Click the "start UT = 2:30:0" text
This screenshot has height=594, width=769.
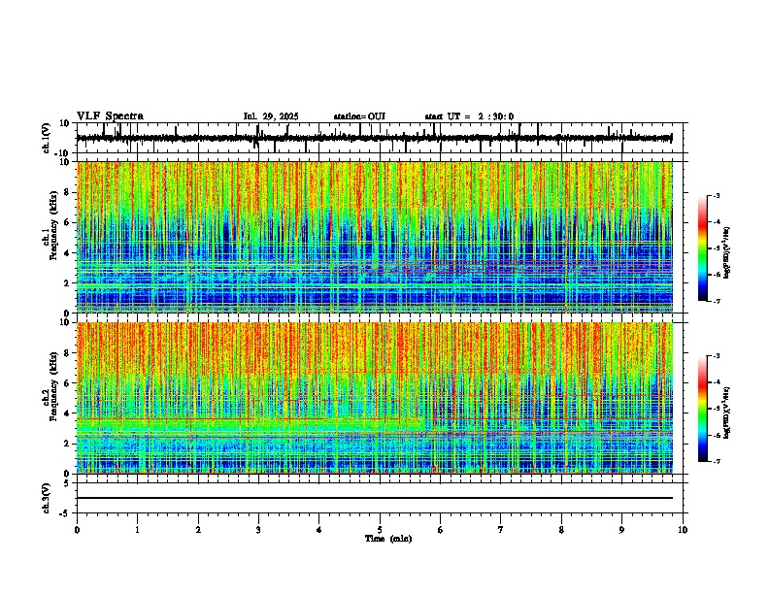pyautogui.click(x=469, y=116)
